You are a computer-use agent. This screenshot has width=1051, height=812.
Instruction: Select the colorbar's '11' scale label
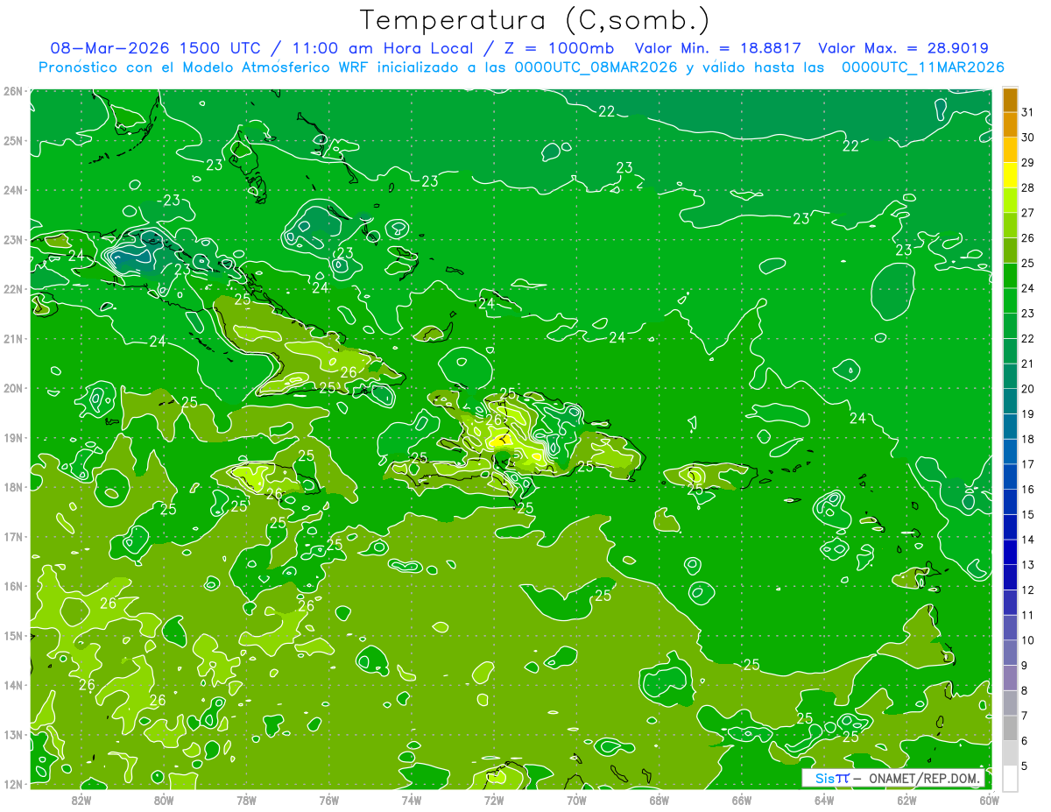(1027, 615)
